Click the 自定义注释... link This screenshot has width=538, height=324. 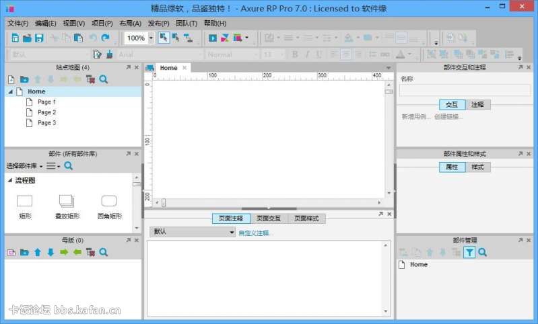coord(256,233)
